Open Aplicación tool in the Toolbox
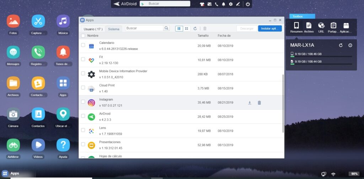The height and width of the screenshot is (179, 364). pos(346,28)
